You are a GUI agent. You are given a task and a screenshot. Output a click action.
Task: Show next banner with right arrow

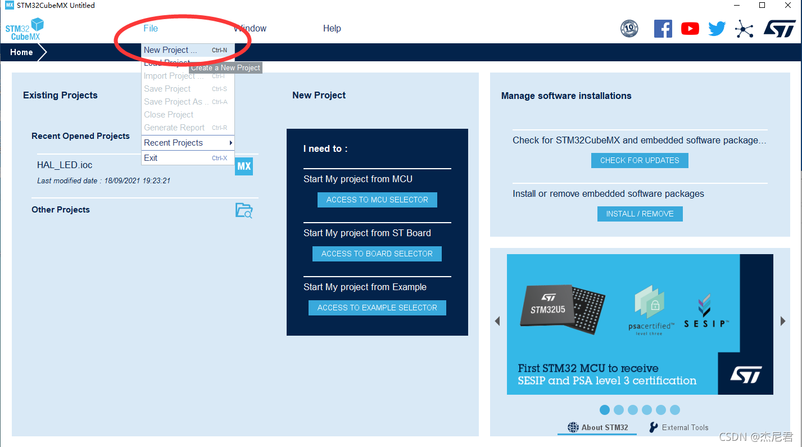click(783, 321)
